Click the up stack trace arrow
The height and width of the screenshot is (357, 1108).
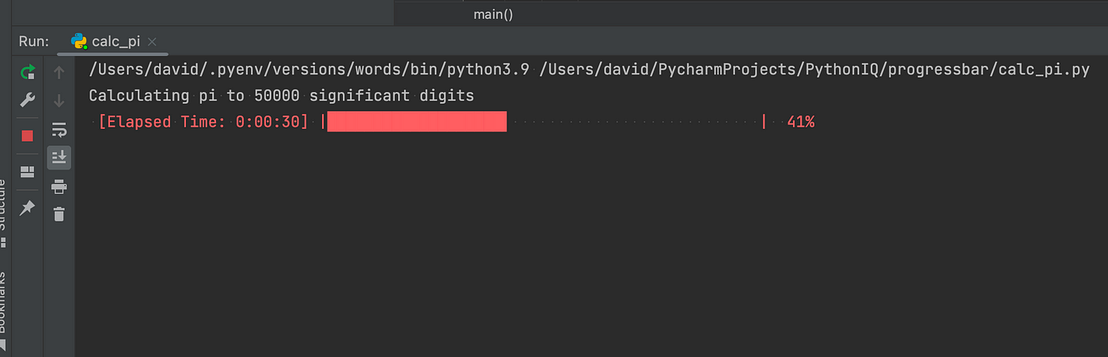[x=59, y=73]
